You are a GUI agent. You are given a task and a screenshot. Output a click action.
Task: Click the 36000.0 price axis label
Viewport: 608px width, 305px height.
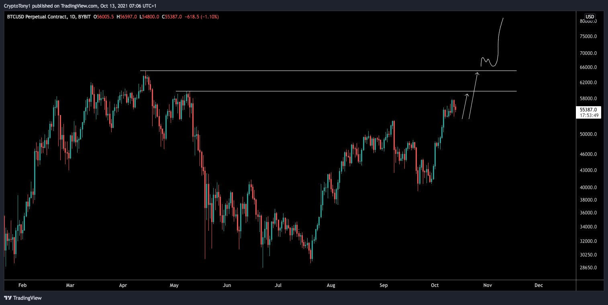pyautogui.click(x=588, y=213)
